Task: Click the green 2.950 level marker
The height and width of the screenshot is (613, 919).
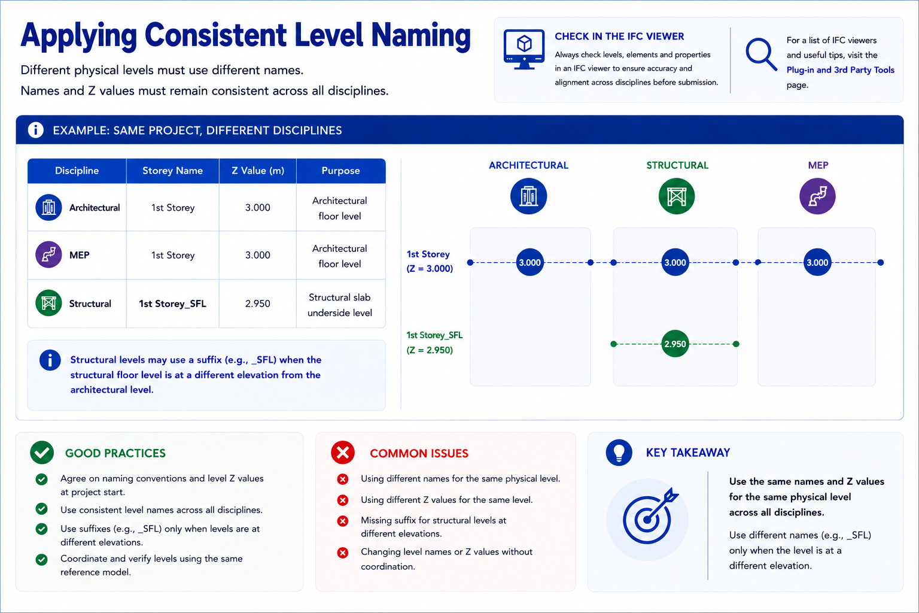Action: (675, 344)
